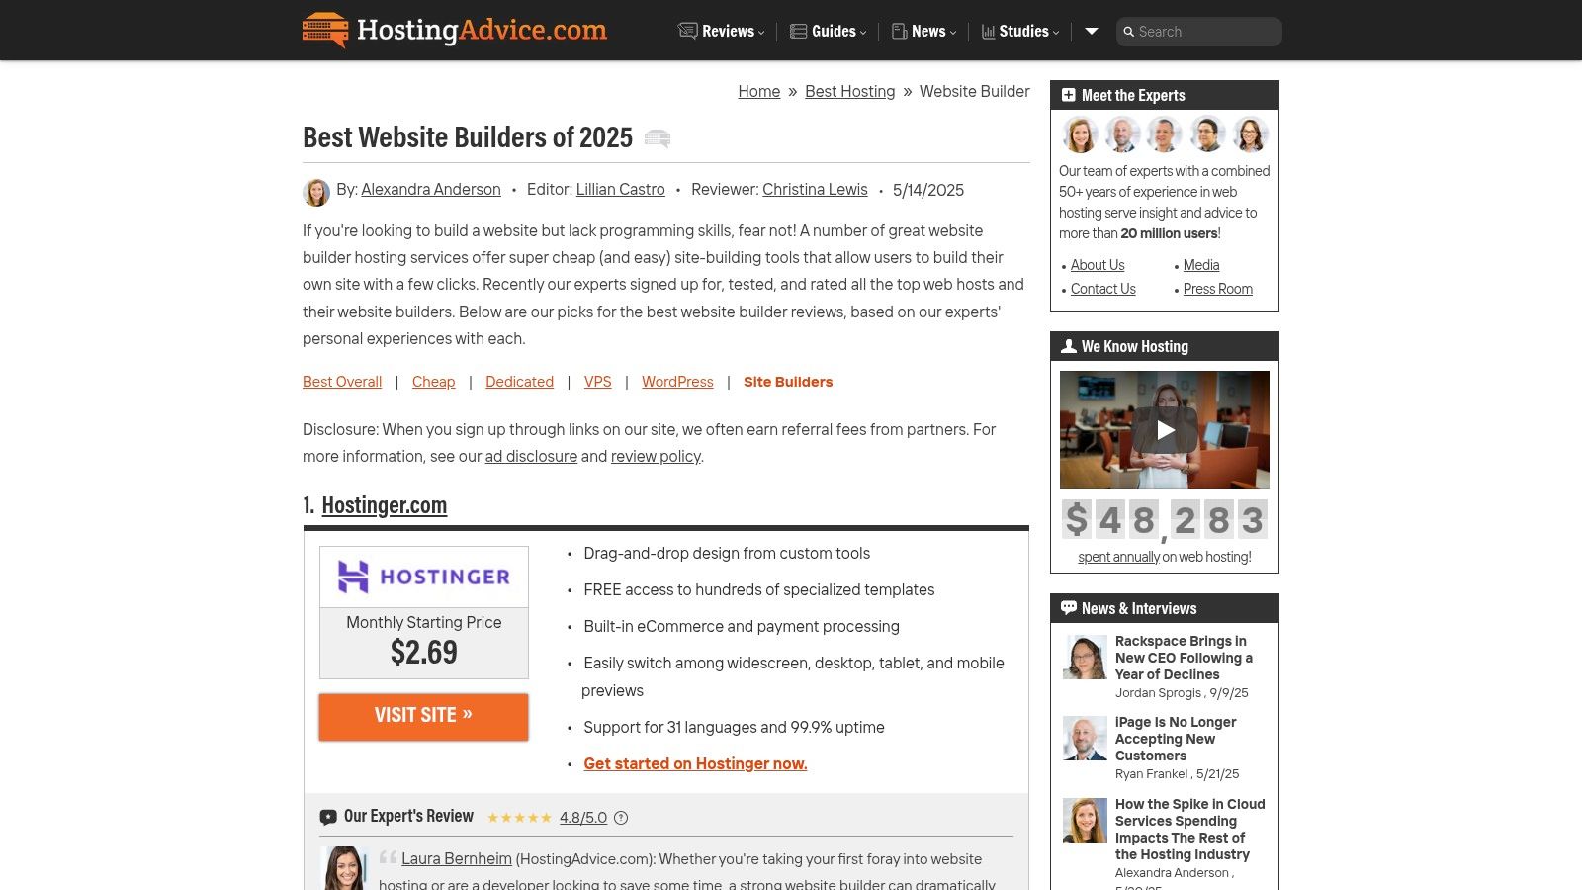Switch to Best Overall category
Viewport: 1582px width, 890px height.
click(x=342, y=382)
